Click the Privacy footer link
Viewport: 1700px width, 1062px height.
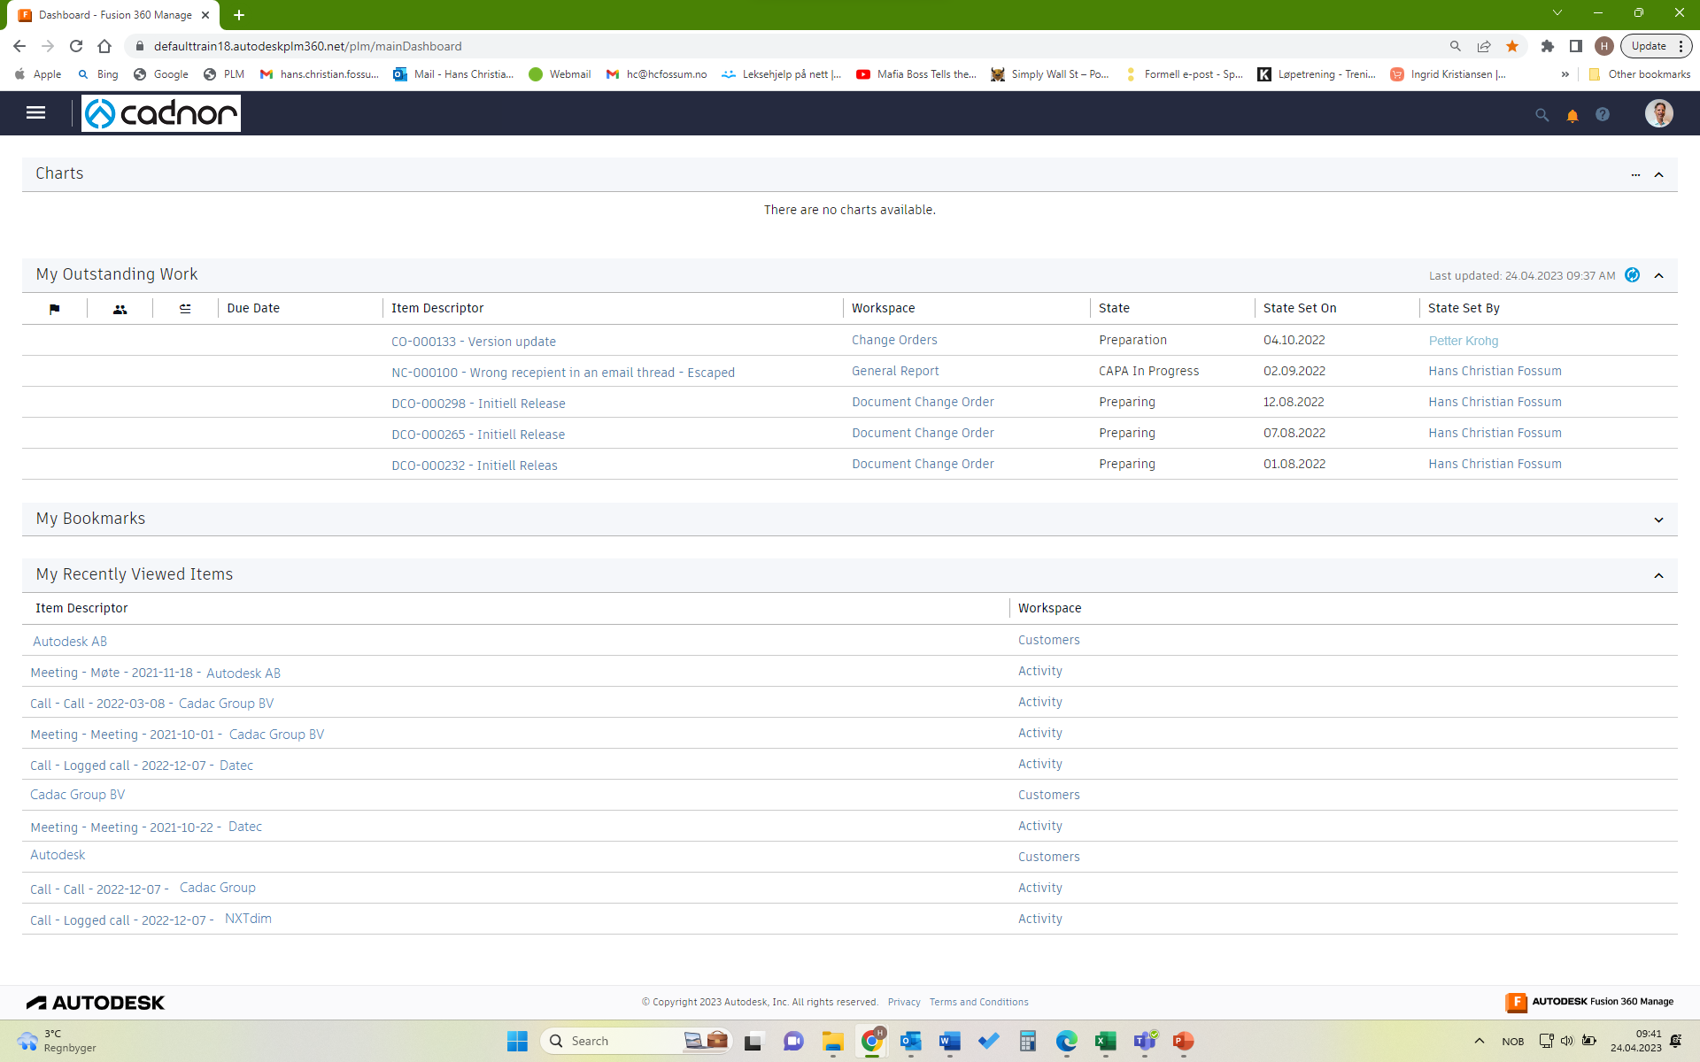[x=904, y=1002]
